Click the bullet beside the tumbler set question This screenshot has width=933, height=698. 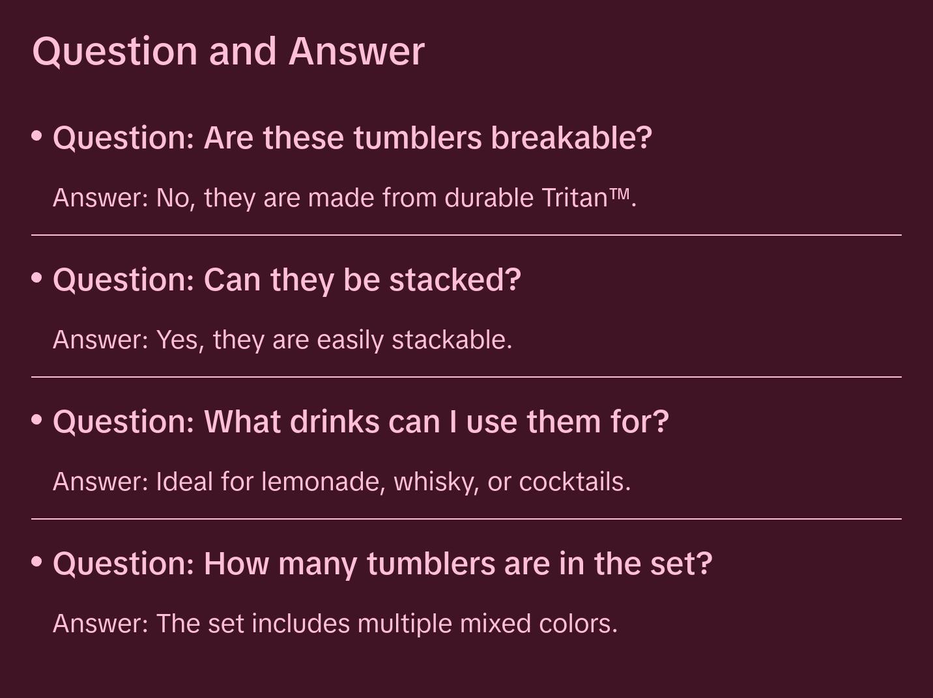coord(37,562)
